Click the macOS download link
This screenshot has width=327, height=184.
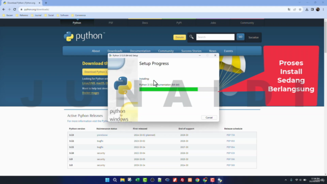click(x=100, y=83)
